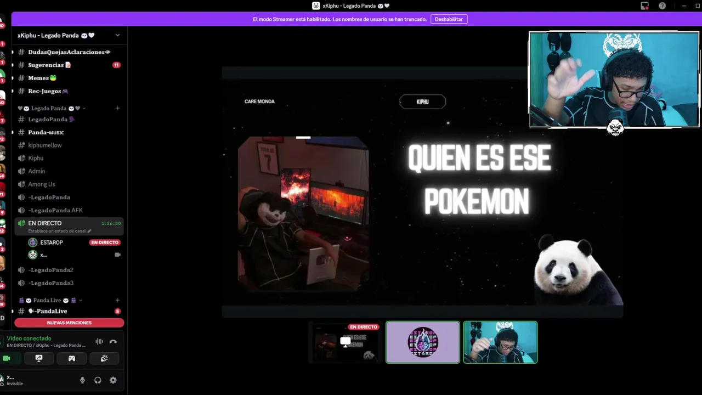
Task: Click the user avatar in the bottom-left panel
Action: (x=2, y=379)
